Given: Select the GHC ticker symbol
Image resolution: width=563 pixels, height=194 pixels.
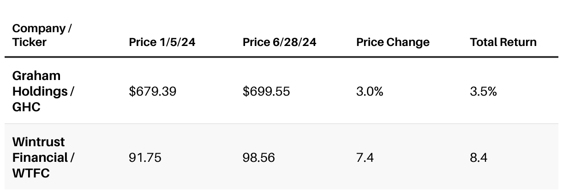Looking at the screenshot, I should coord(26,107).
